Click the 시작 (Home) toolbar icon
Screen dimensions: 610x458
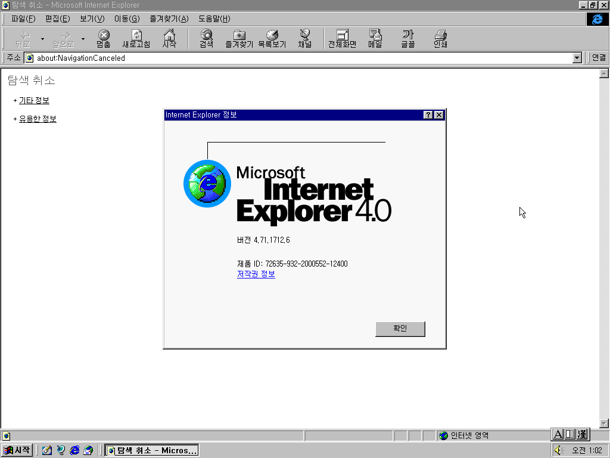click(169, 39)
